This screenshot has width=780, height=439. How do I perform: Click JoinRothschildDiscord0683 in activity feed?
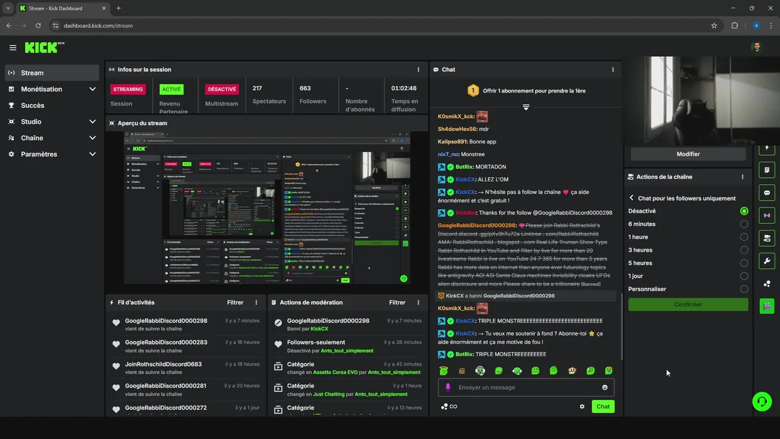(163, 364)
